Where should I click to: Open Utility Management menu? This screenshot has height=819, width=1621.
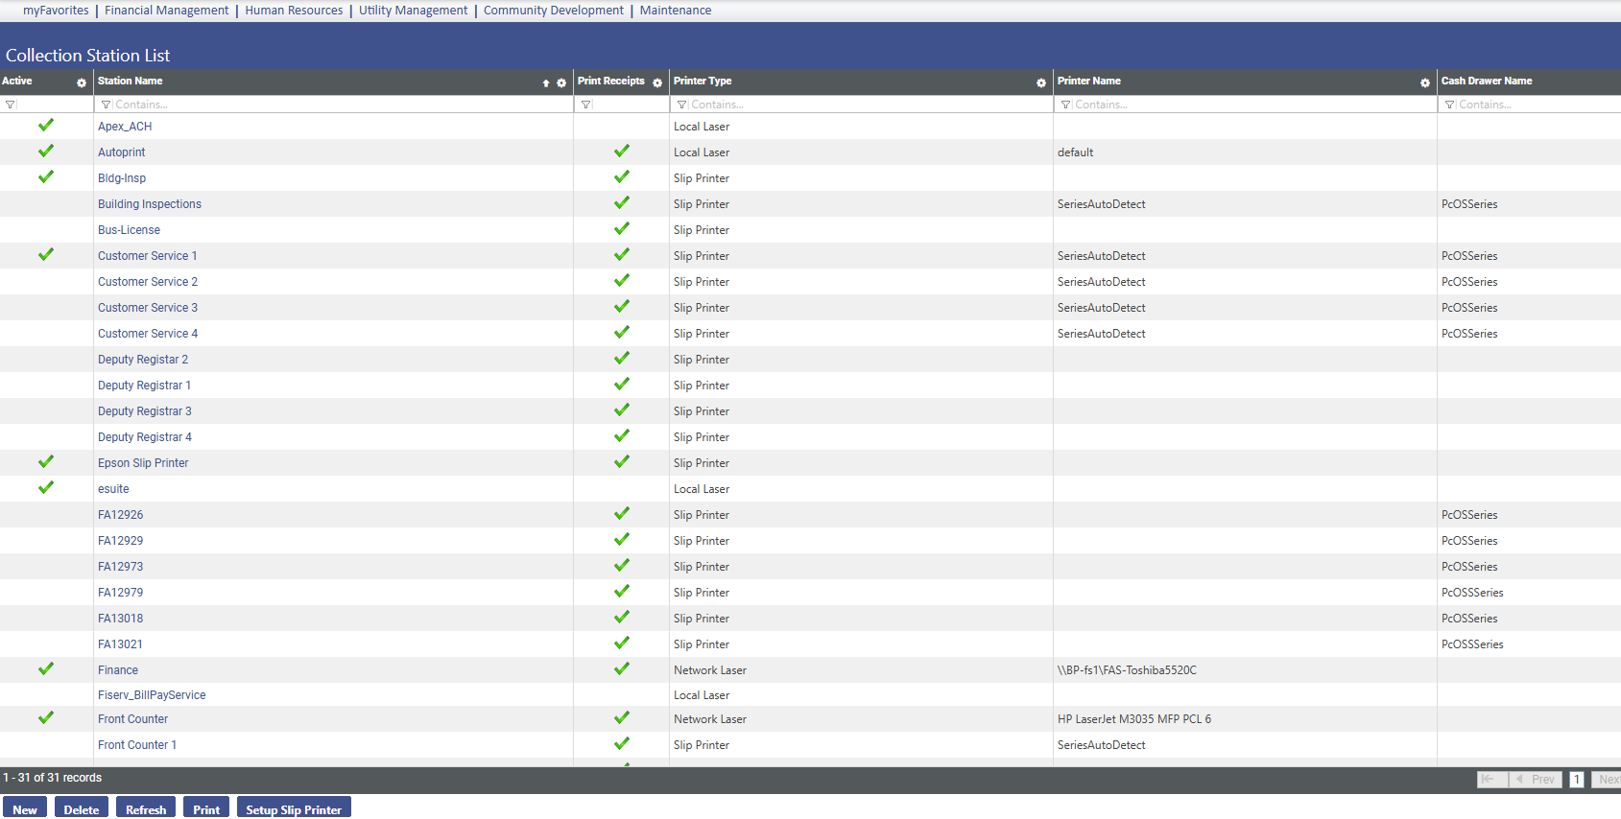414,11
